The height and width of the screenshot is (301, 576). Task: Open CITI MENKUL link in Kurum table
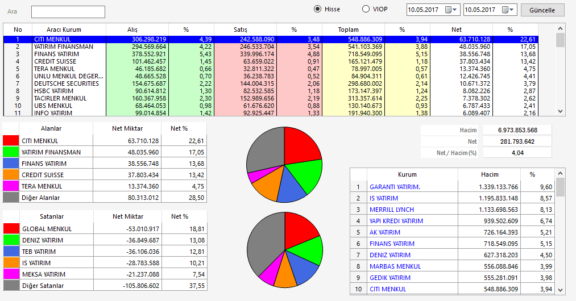[x=388, y=289]
